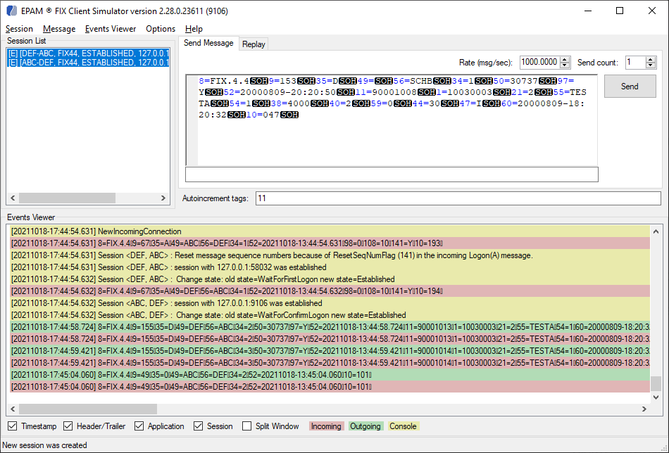The image size is (669, 453).
Task: Close the FIX Client Simulator window
Action: pyautogui.click(x=652, y=11)
